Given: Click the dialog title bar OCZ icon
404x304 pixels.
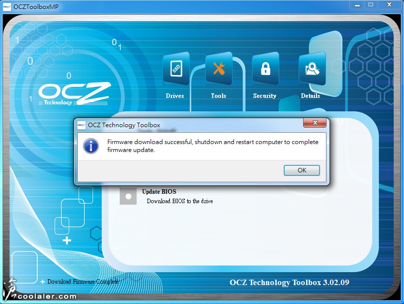Looking at the screenshot, I should pos(81,125).
